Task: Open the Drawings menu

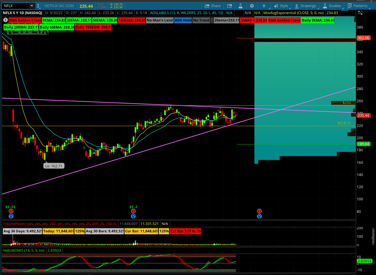Action: tap(305, 6)
